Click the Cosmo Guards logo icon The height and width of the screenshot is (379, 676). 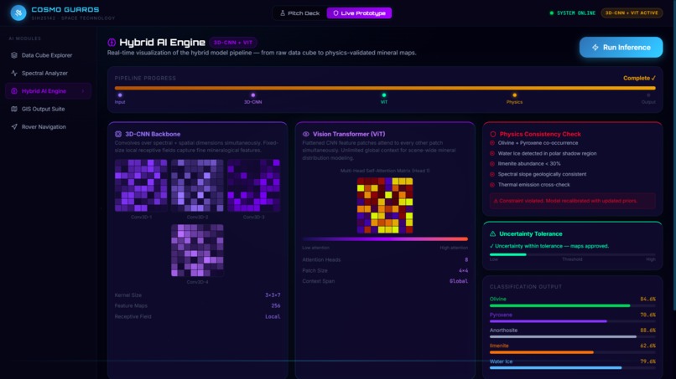click(18, 13)
